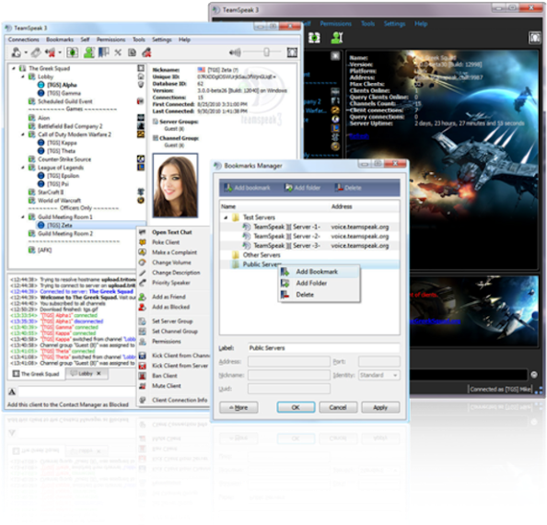Screen dimensions: 547x525
Task: Click Add folder in the Bookmarks Manager toolbar
Action: coord(302,188)
